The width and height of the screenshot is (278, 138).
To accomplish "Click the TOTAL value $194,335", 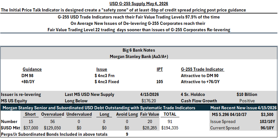I will [170, 128].
